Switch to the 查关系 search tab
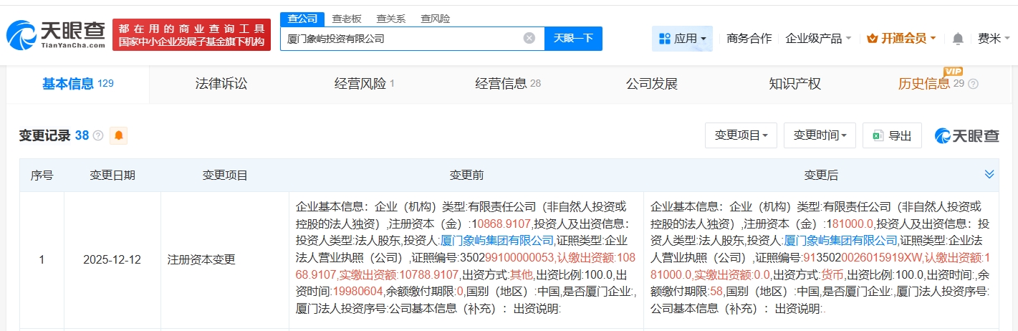The image size is (1018, 331). pyautogui.click(x=390, y=19)
